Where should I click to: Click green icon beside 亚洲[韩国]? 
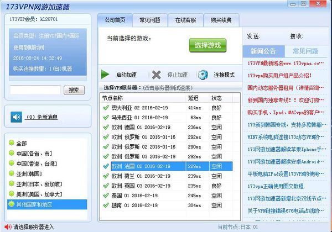pos(12,173)
